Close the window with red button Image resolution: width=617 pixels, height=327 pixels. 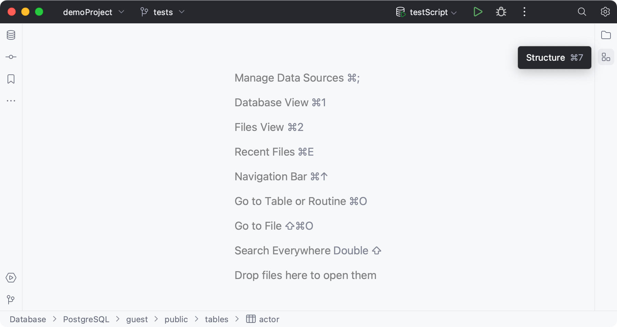pyautogui.click(x=12, y=12)
